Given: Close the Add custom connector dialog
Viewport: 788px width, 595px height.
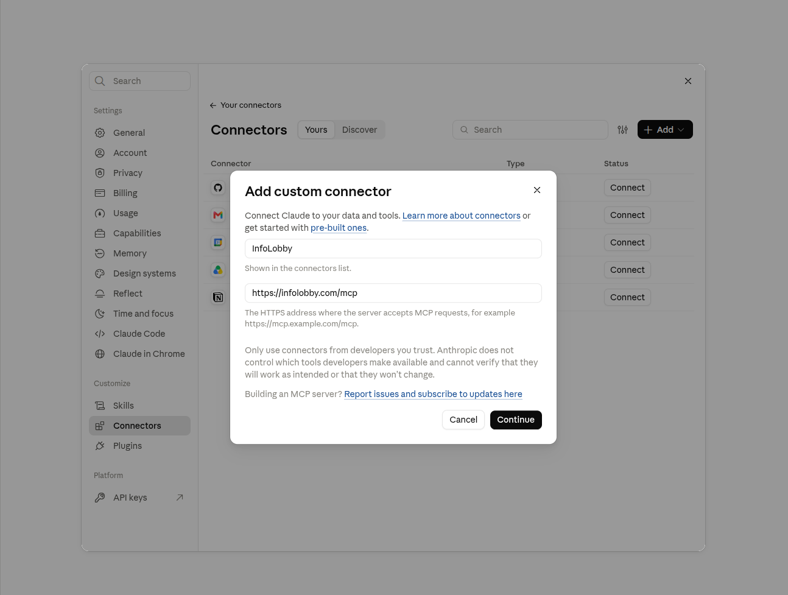Looking at the screenshot, I should tap(537, 190).
